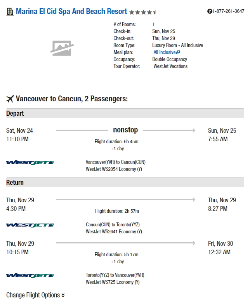
Task: Open Marina El Cid Spa And Beach Resort link
Action: [71, 11]
